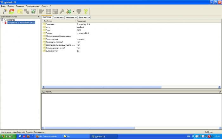Click the SQL pane horizontal scrollbar thumb

pos(90,128)
